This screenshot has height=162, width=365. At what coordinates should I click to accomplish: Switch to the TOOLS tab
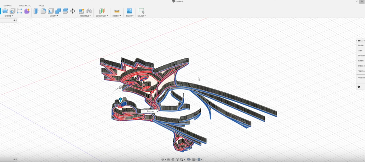41,6
